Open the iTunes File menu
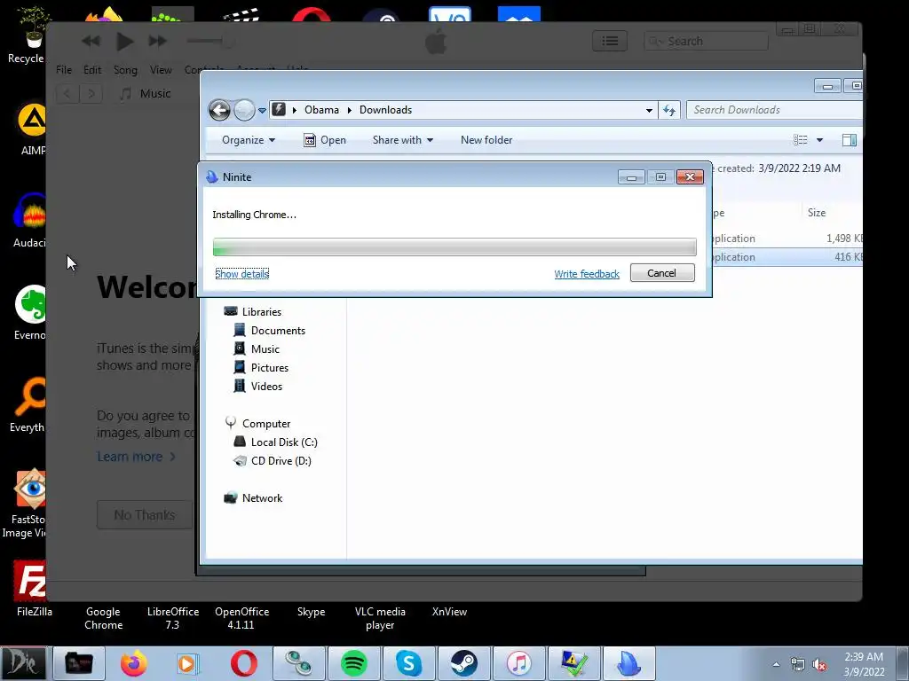This screenshot has width=909, height=681. [64, 69]
